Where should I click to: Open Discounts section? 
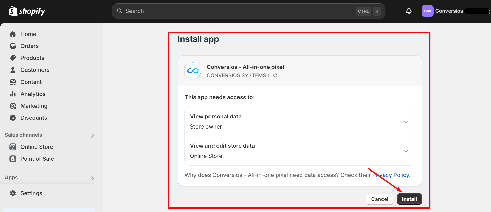click(34, 118)
